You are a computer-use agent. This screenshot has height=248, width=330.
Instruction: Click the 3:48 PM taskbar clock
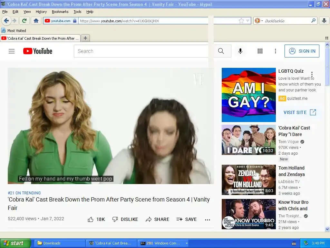(318, 243)
